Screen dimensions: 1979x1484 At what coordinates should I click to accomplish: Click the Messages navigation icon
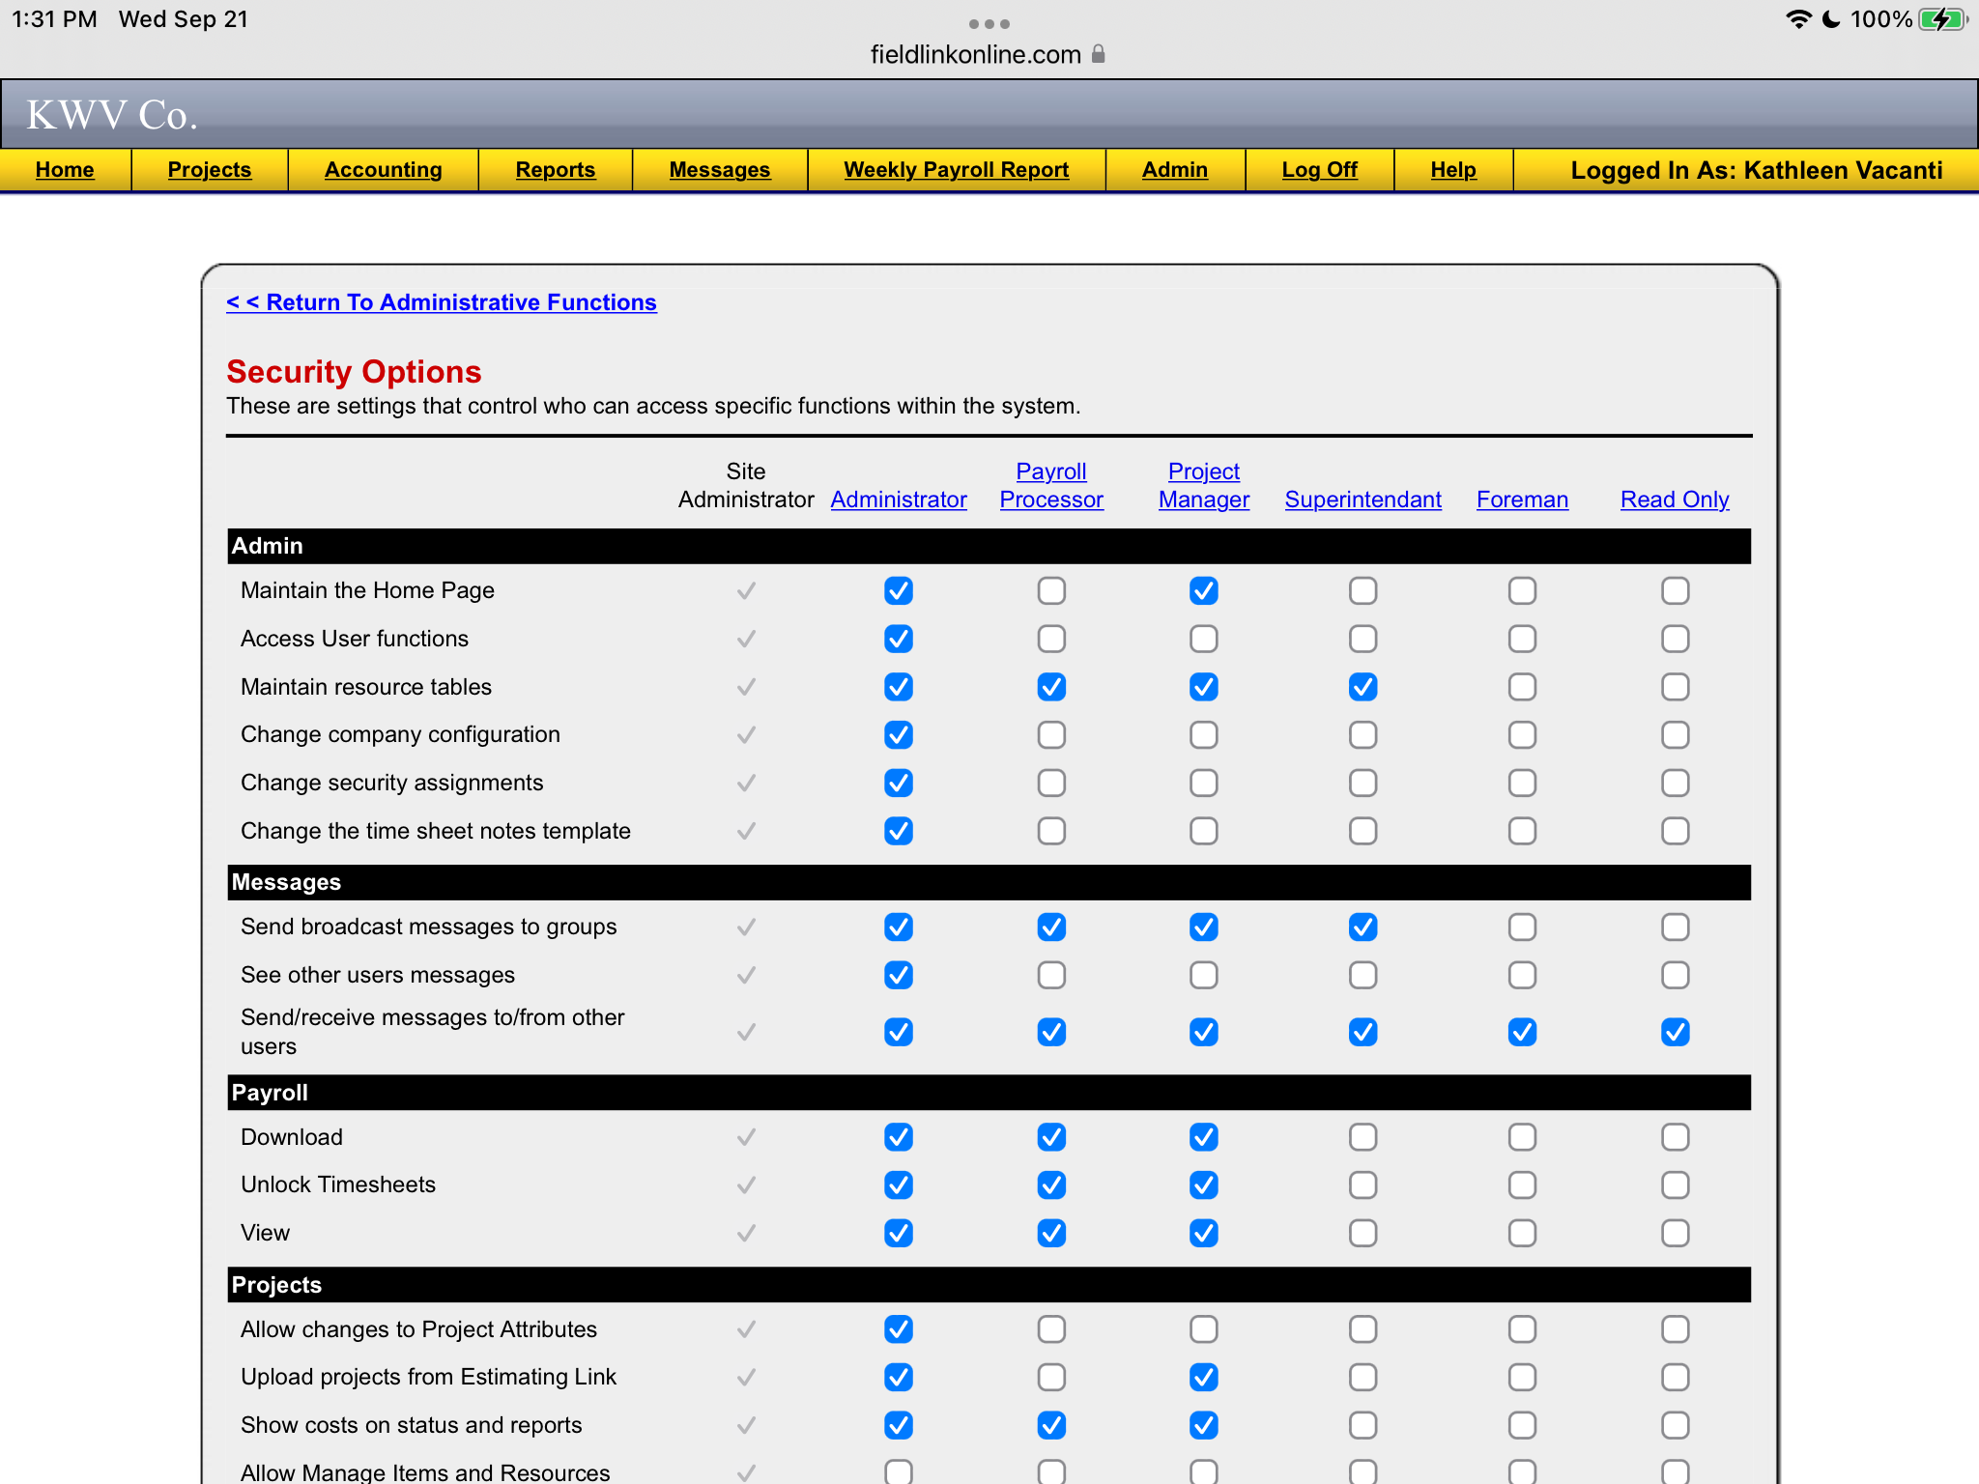point(720,170)
